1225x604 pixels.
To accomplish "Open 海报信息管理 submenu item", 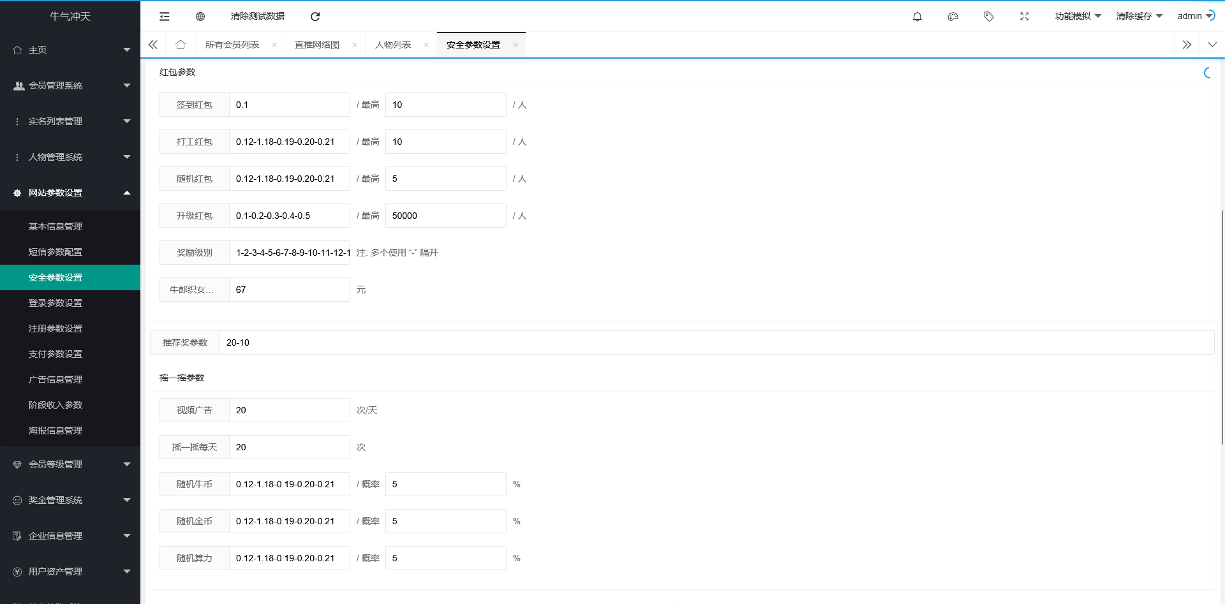I will pyautogui.click(x=70, y=431).
